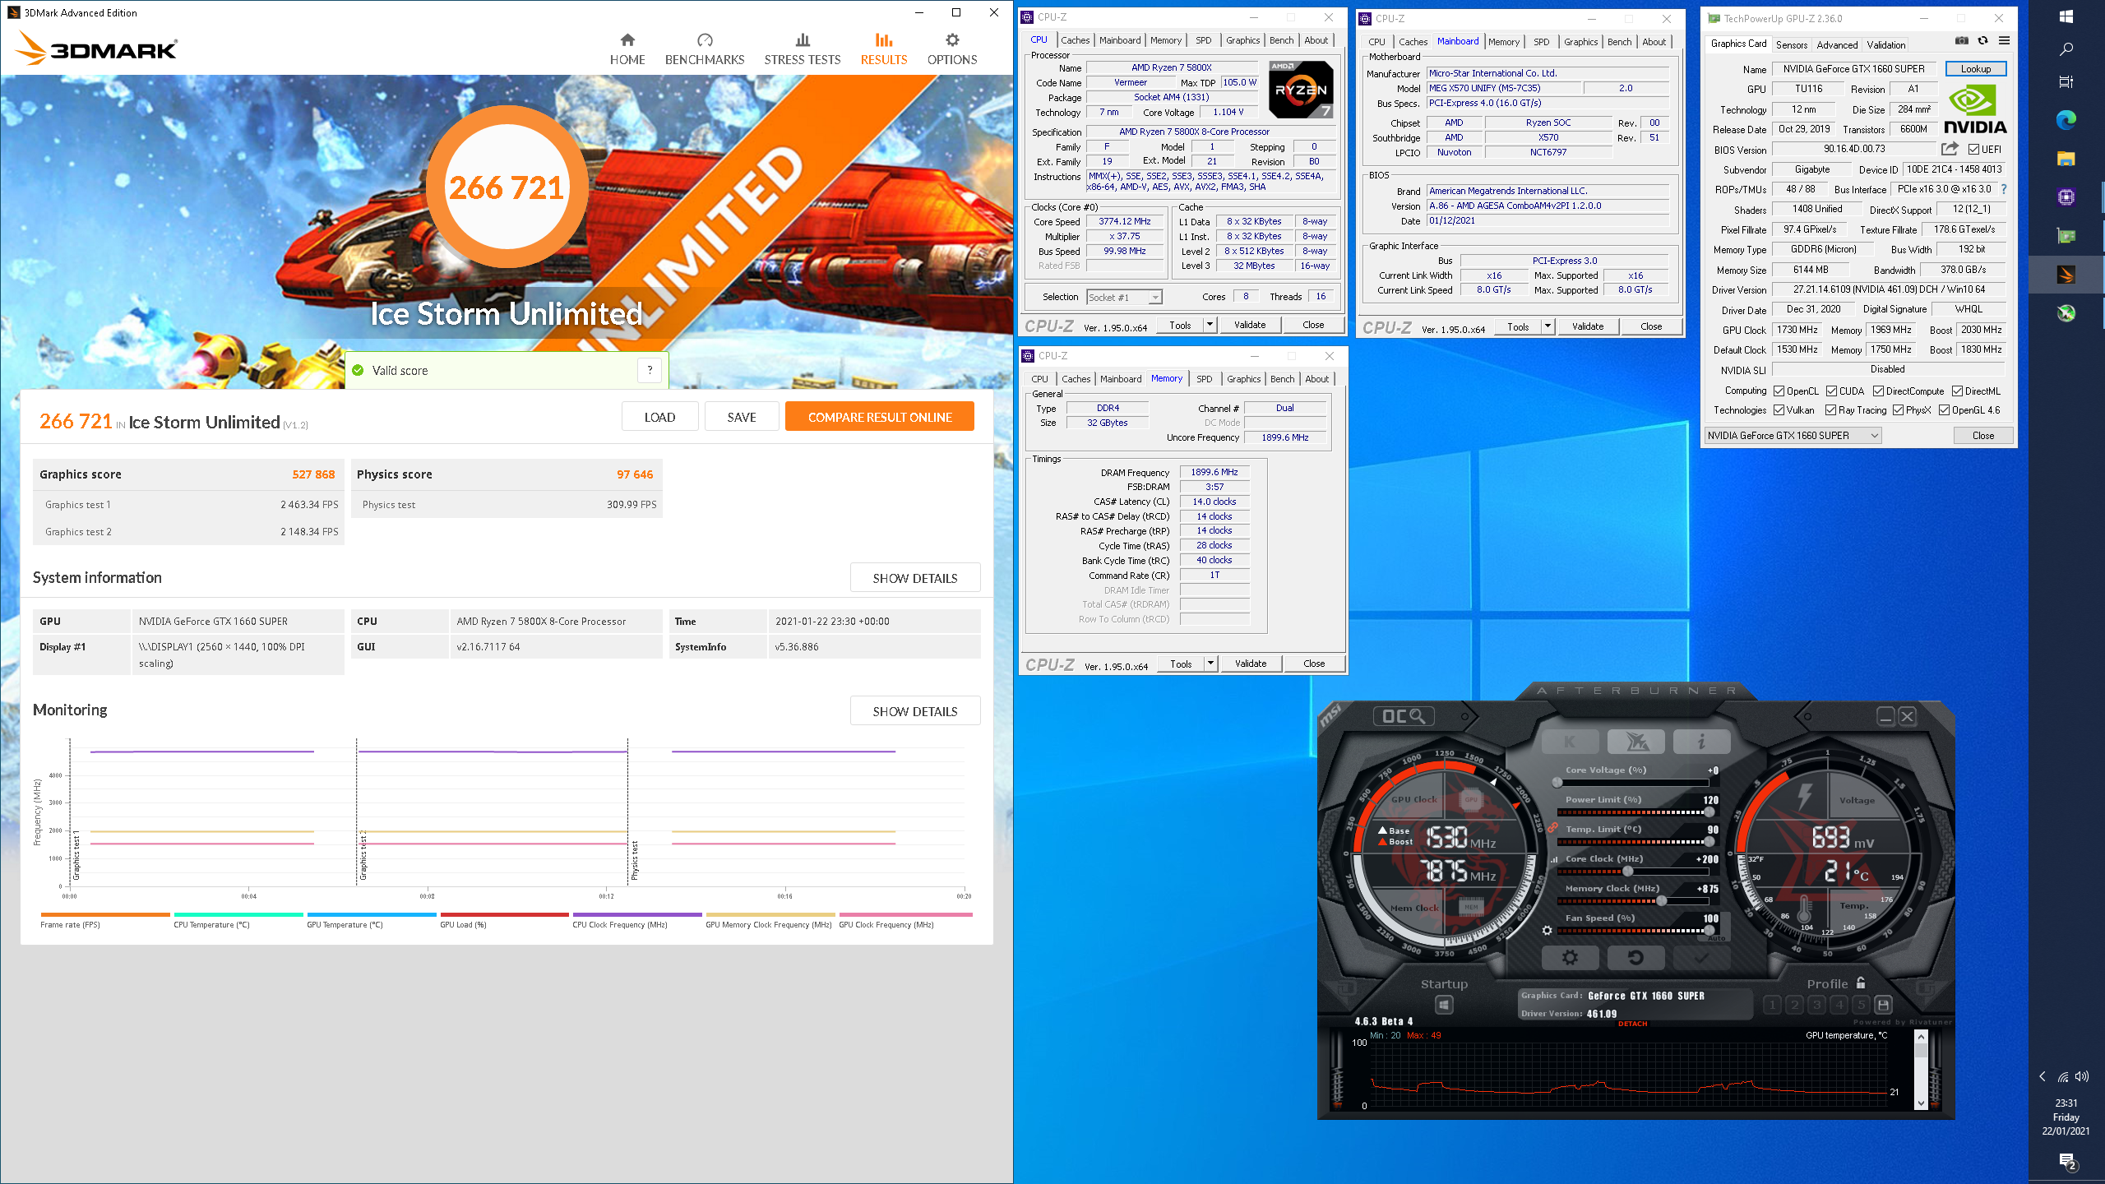Image resolution: width=2105 pixels, height=1184 pixels.
Task: Switch to Results tab in 3DMark
Action: point(884,49)
